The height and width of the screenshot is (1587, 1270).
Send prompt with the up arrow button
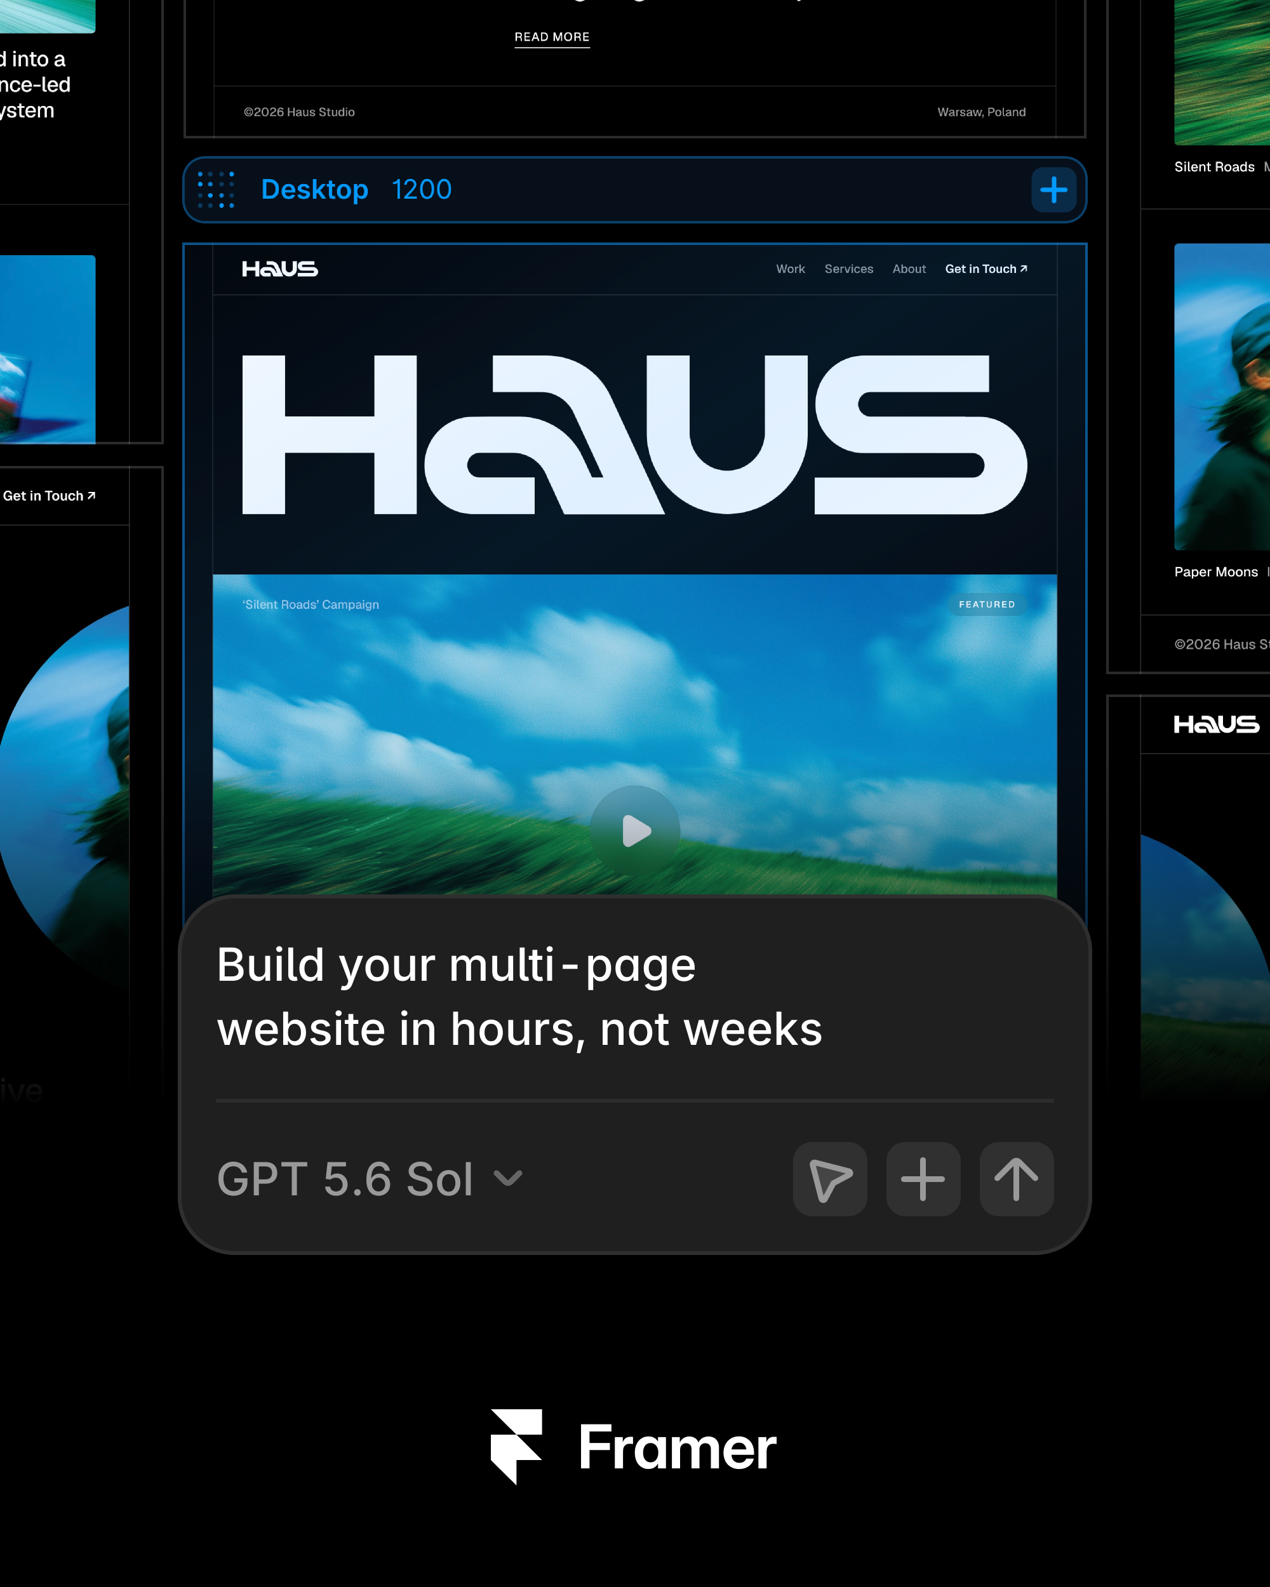(1016, 1179)
